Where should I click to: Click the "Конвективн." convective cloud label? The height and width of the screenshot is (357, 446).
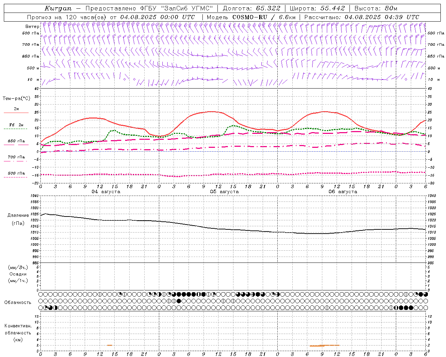pos(18,326)
